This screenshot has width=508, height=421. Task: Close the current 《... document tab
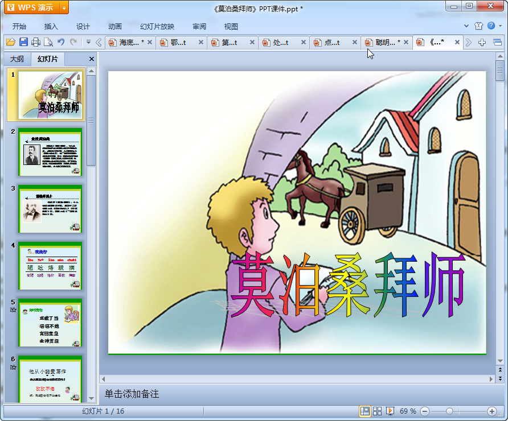[457, 42]
